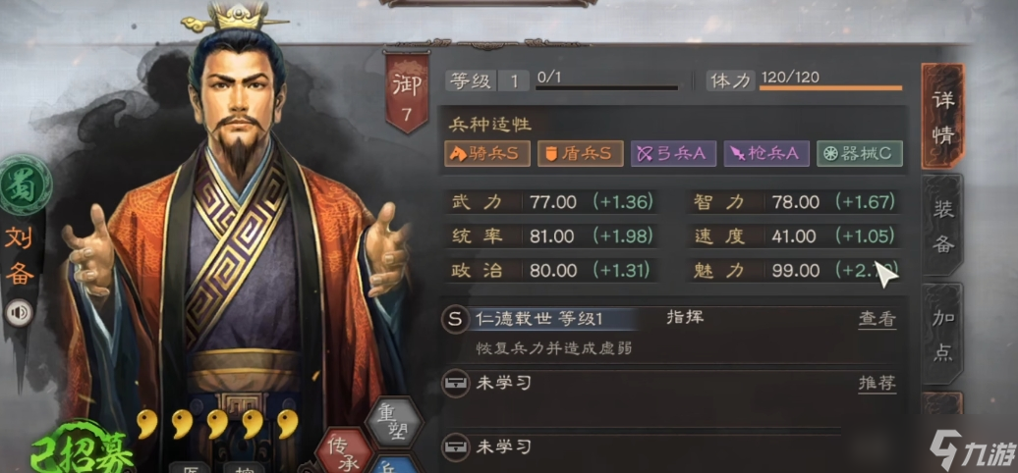Open the first 未学习 empty skill slot
Viewport: 1018px width, 473px height.
(671, 384)
